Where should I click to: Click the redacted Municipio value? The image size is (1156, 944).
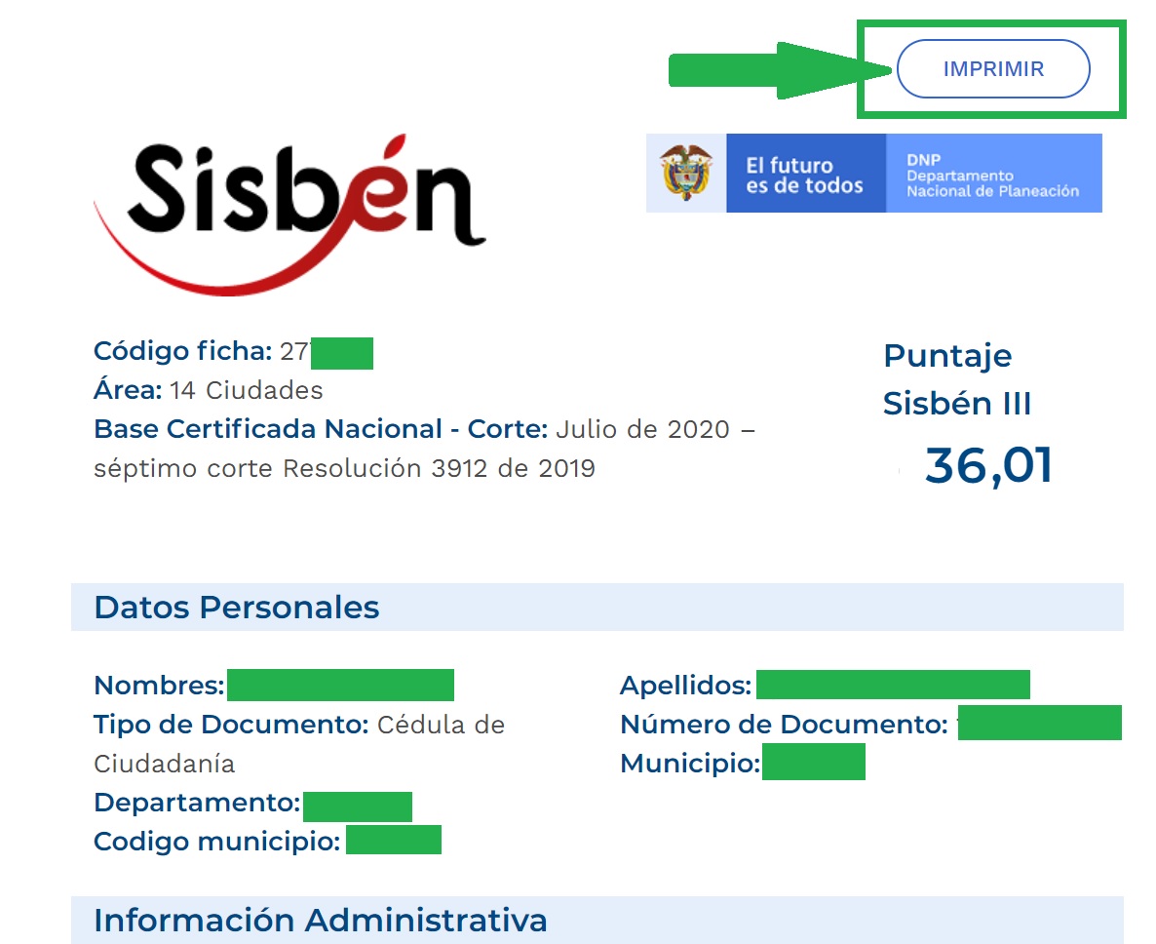click(x=813, y=763)
